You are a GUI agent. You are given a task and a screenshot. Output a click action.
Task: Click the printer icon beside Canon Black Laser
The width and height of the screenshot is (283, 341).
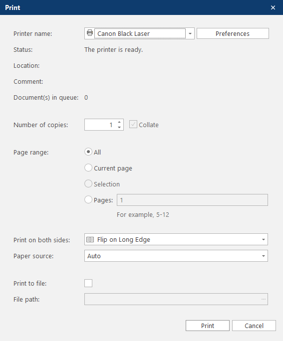[x=90, y=33]
